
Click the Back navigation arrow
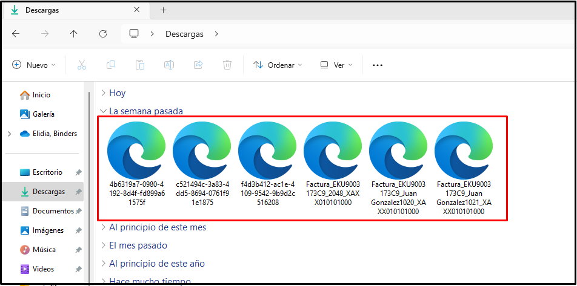(16, 34)
